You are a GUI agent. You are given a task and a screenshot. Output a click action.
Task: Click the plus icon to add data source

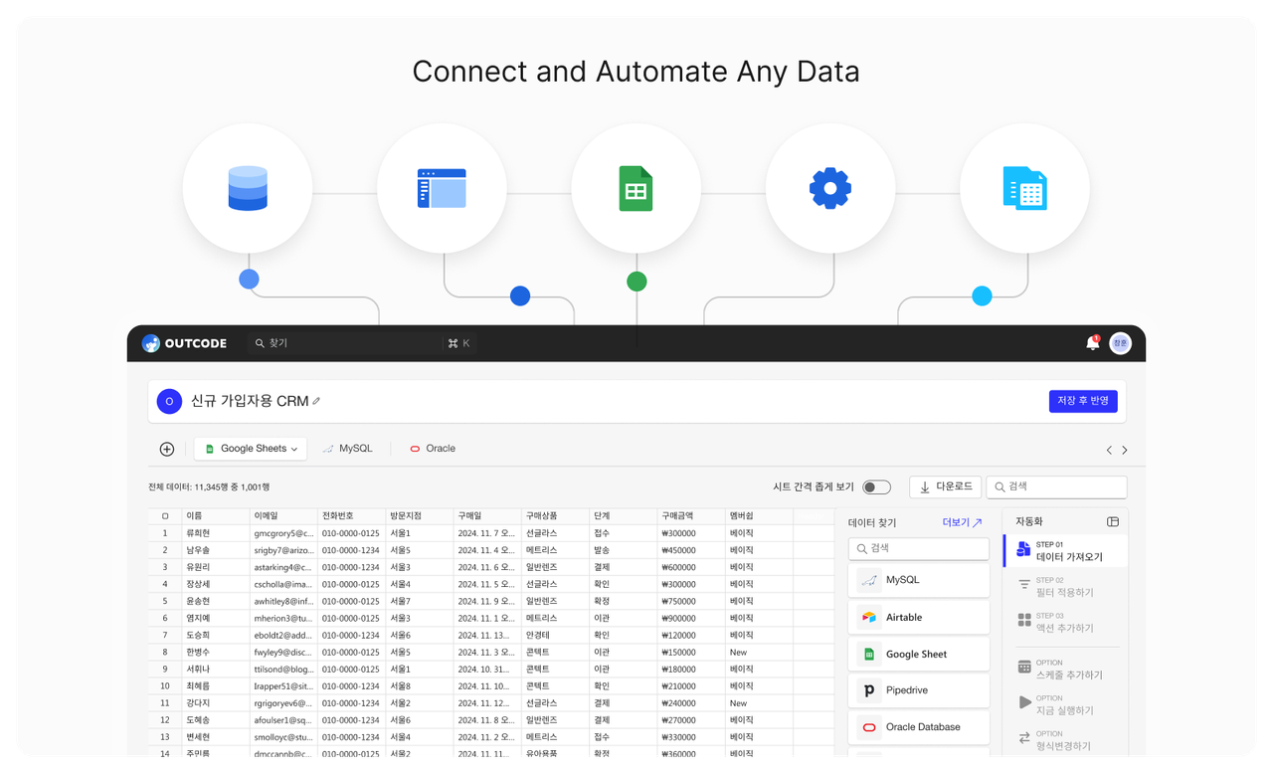(167, 449)
